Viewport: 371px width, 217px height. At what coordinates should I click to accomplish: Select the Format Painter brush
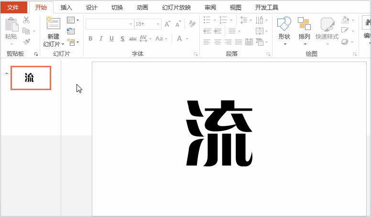(x=26, y=42)
